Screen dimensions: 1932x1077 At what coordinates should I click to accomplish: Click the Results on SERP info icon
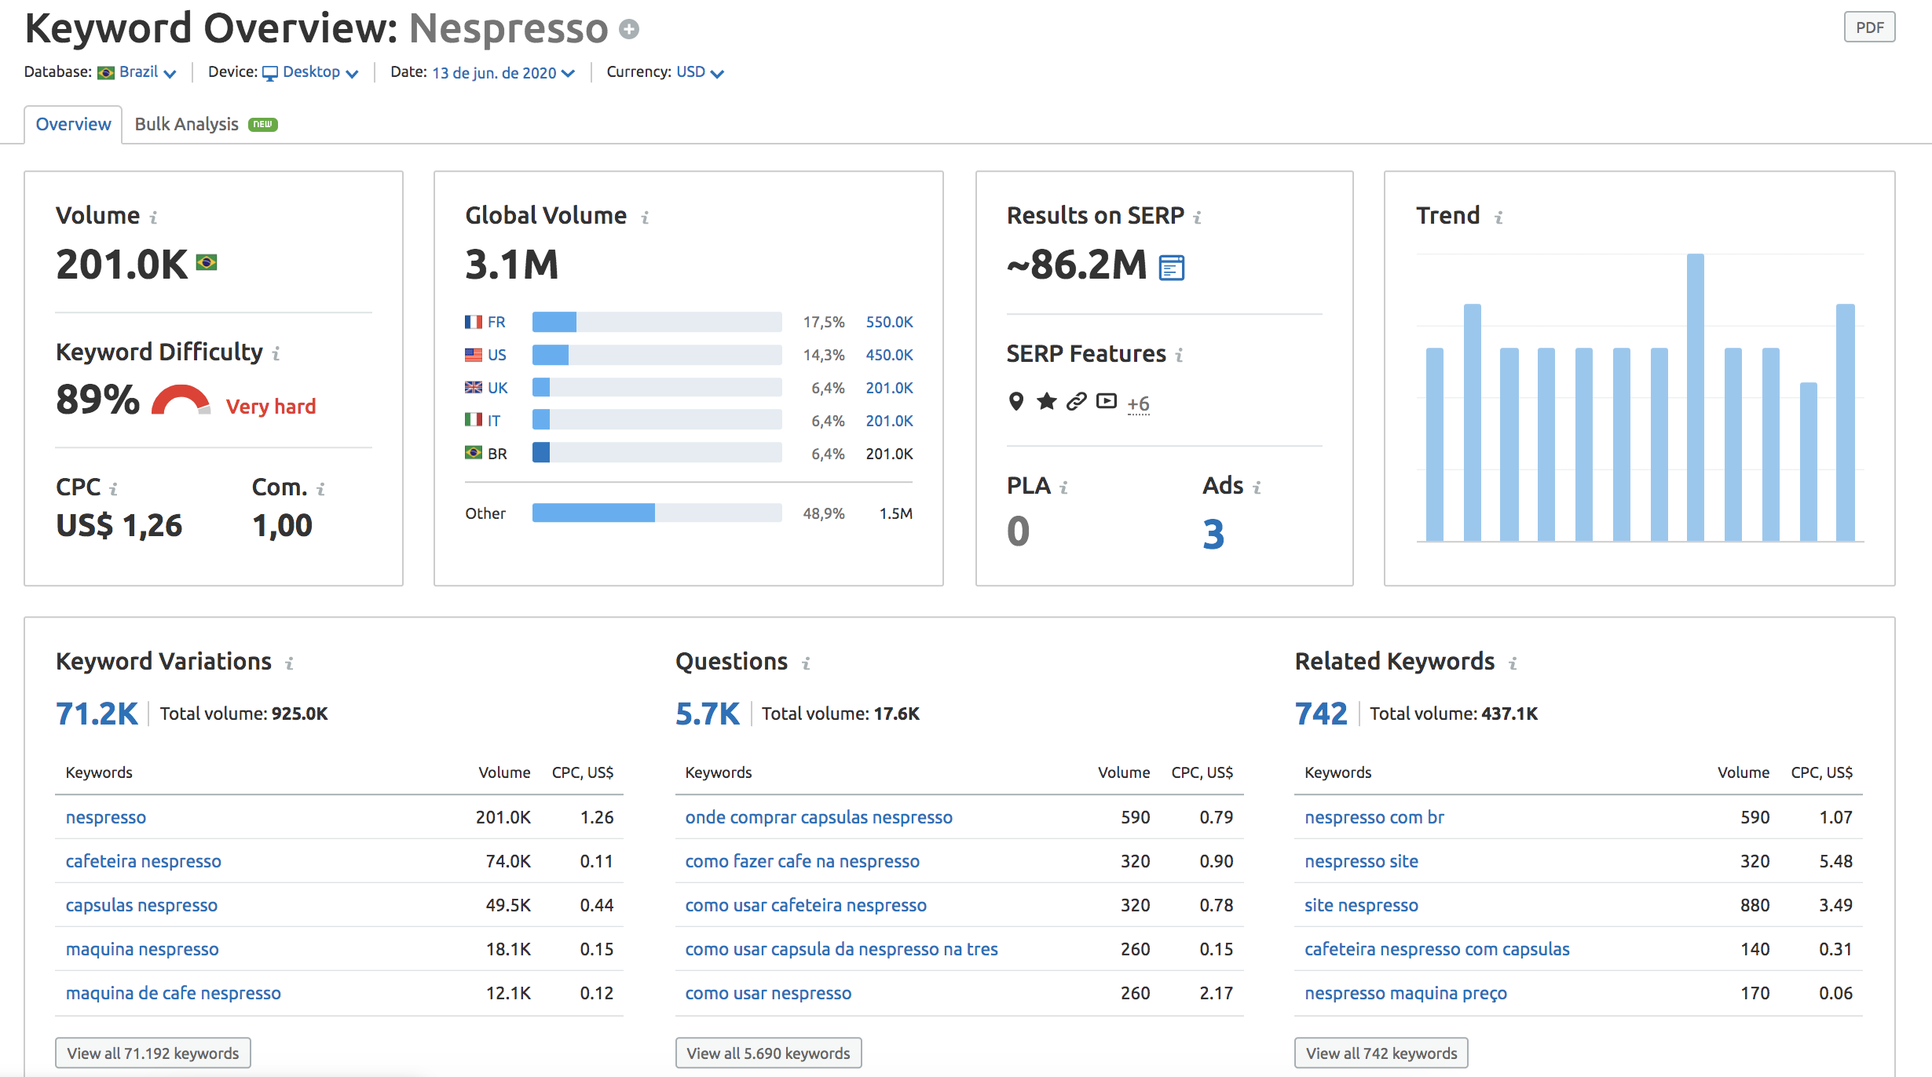[x=1197, y=217]
